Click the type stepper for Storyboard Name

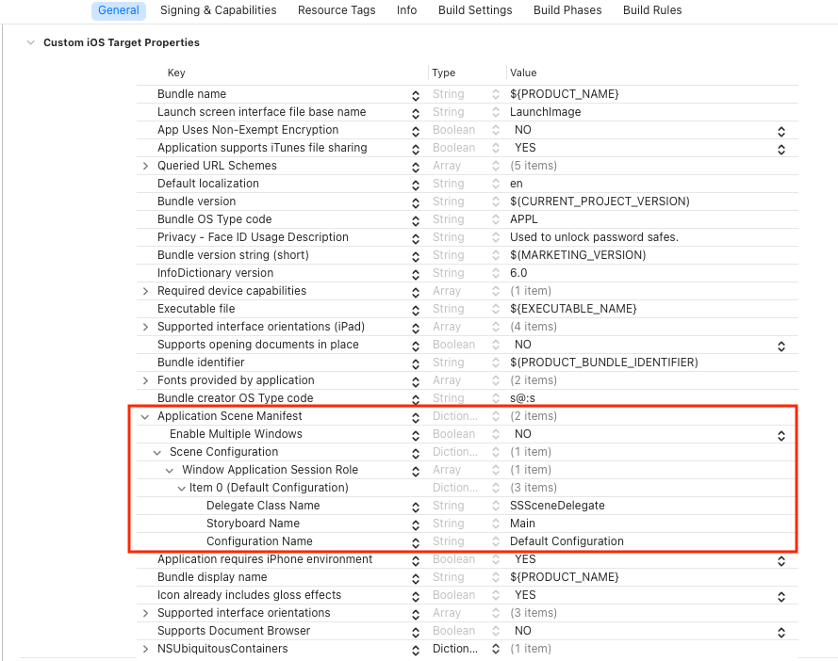496,524
